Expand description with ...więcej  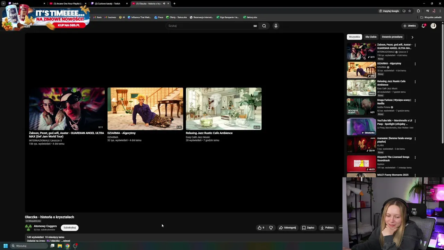tap(66, 241)
